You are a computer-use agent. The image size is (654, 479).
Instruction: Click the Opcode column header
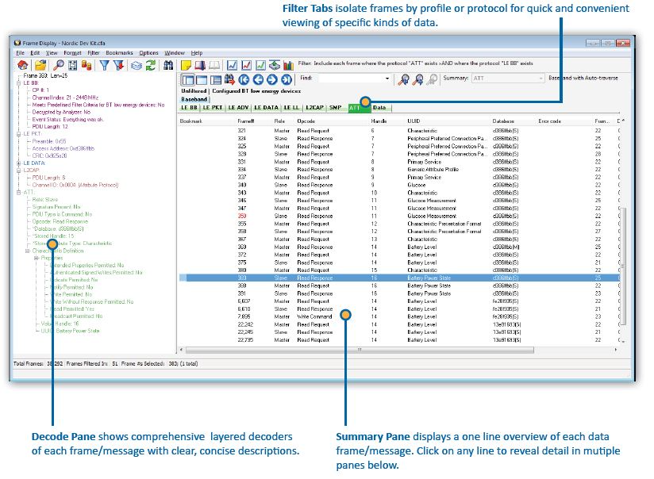306,121
